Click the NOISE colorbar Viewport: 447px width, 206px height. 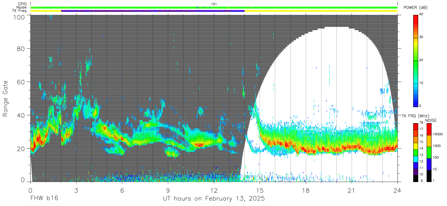(430, 152)
